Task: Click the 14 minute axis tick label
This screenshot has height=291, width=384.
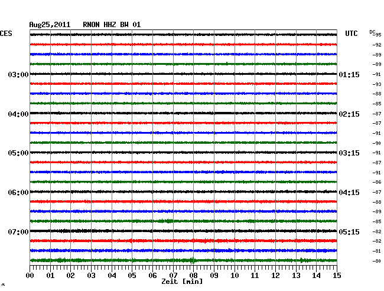Action: (317, 276)
